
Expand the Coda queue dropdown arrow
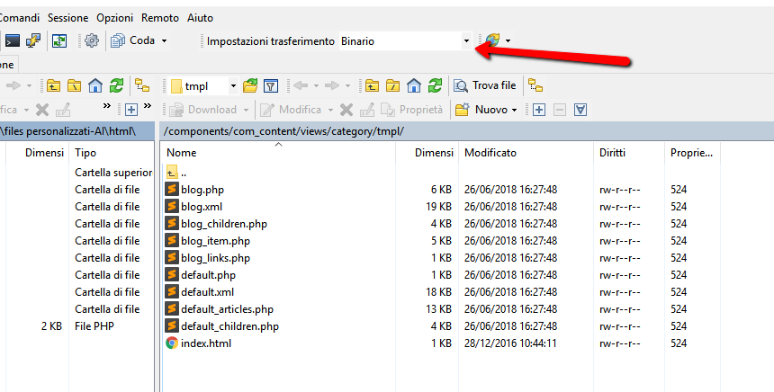click(164, 40)
